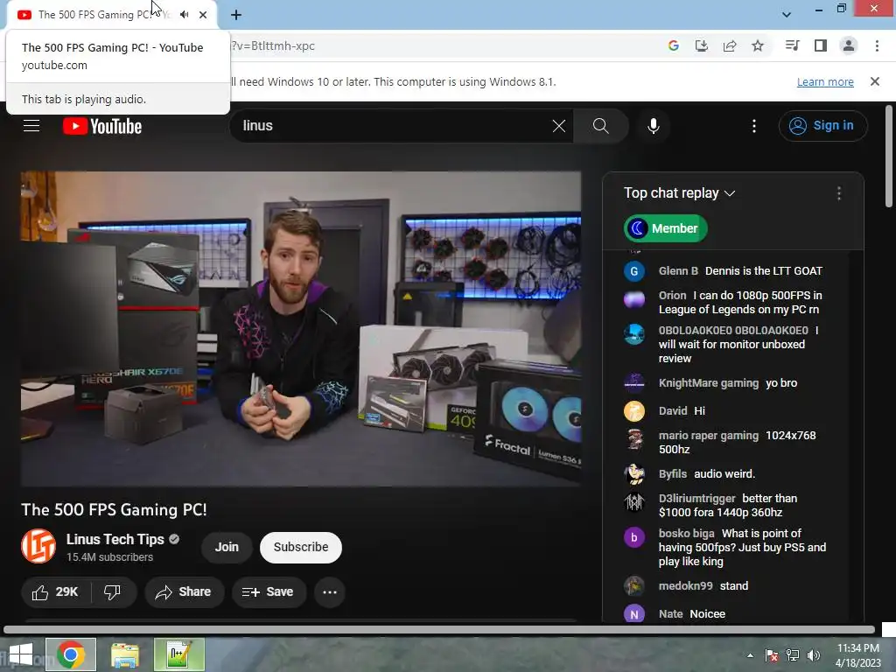Click the Google icon in address bar
Image resolution: width=896 pixels, height=672 pixels.
tap(674, 45)
